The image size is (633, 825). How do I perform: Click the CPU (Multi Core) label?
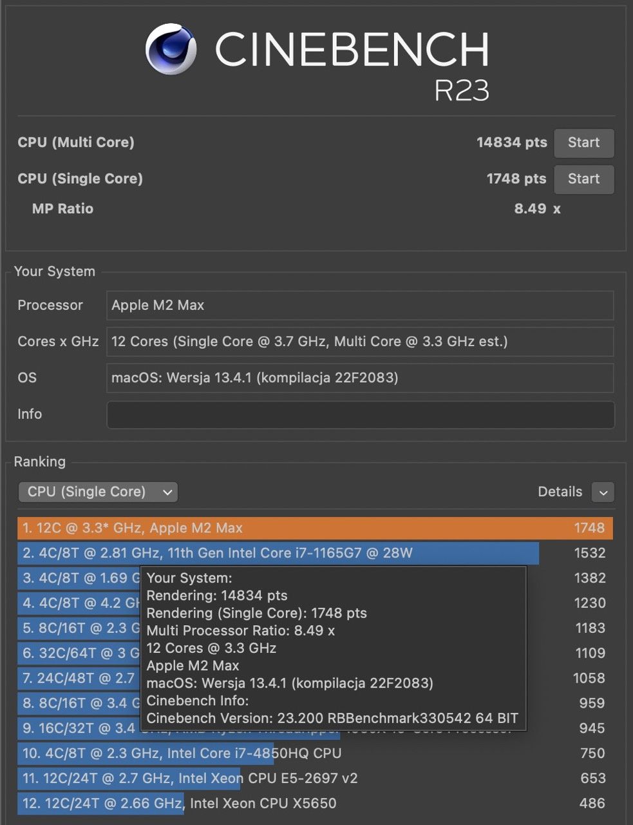(x=76, y=142)
